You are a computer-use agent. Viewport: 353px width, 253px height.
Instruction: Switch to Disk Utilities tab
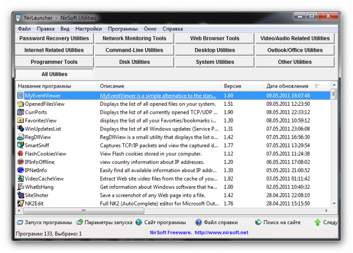coord(134,62)
